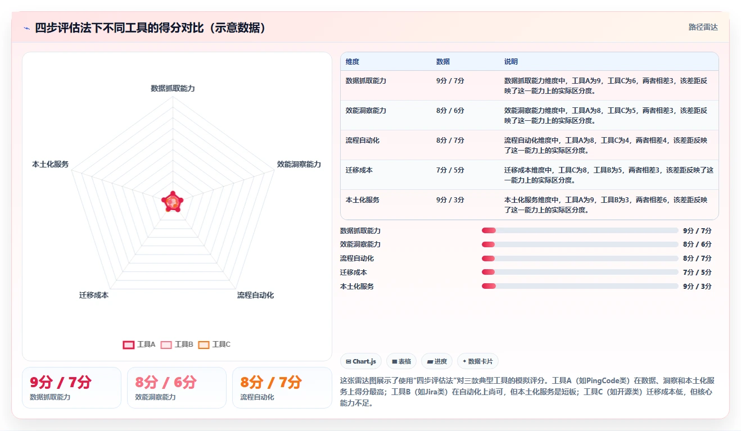741x431 pixels.
Task: Click the 流程自动化 radar axis label
Action: pos(255,295)
